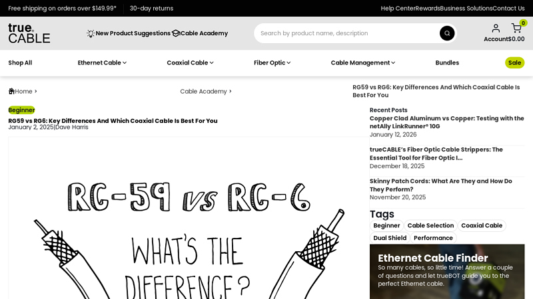Image resolution: width=533 pixels, height=299 pixels.
Task: Click the cart count badge showing 0
Action: pyautogui.click(x=523, y=23)
